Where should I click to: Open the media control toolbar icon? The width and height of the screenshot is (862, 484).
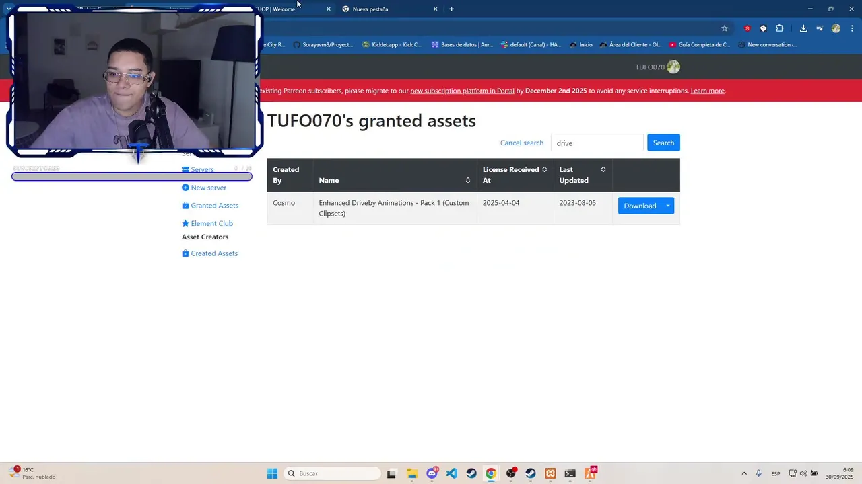tap(820, 28)
